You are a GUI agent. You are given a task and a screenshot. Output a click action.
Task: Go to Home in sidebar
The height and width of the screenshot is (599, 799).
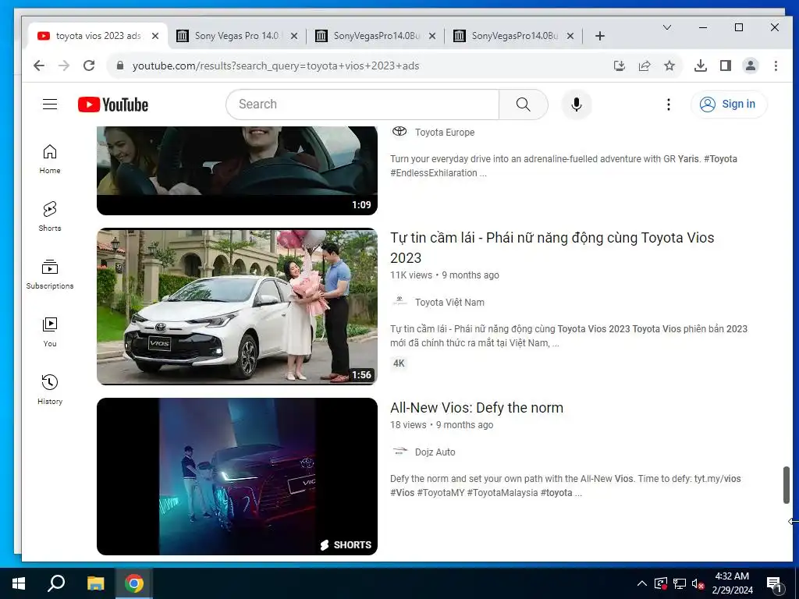[x=50, y=158]
